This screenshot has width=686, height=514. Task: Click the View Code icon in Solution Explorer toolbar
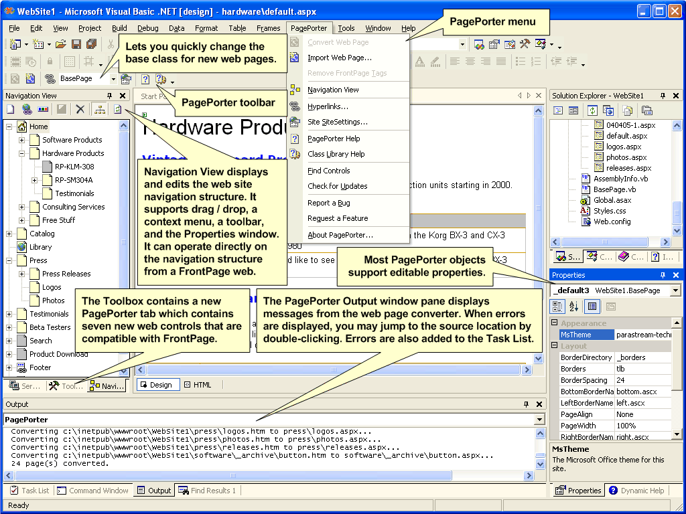pos(558,110)
